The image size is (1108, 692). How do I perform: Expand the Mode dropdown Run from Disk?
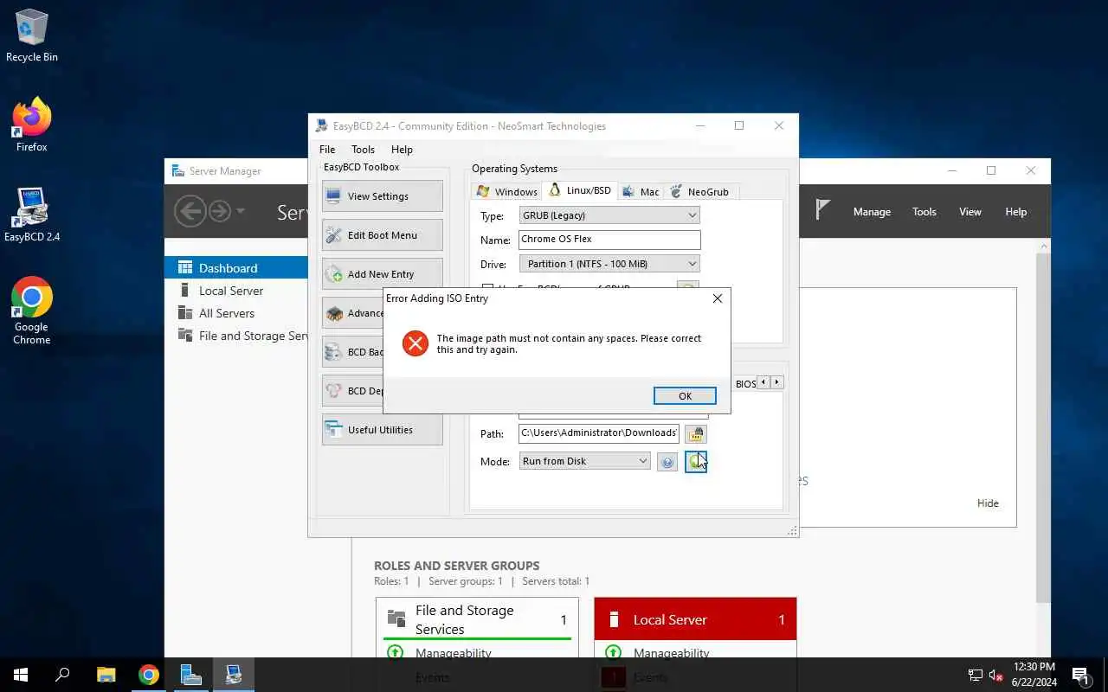(x=584, y=461)
